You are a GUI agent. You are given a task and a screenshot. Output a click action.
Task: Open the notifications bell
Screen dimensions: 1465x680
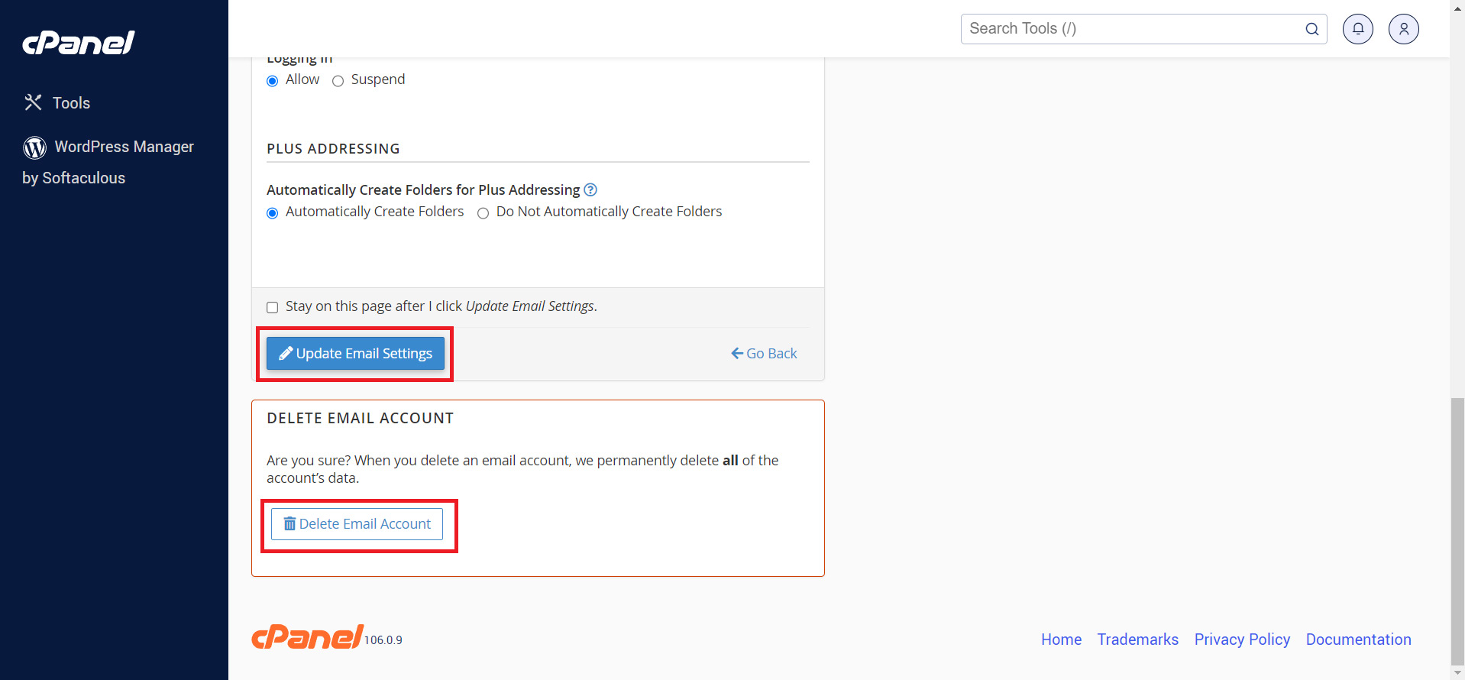(x=1358, y=29)
